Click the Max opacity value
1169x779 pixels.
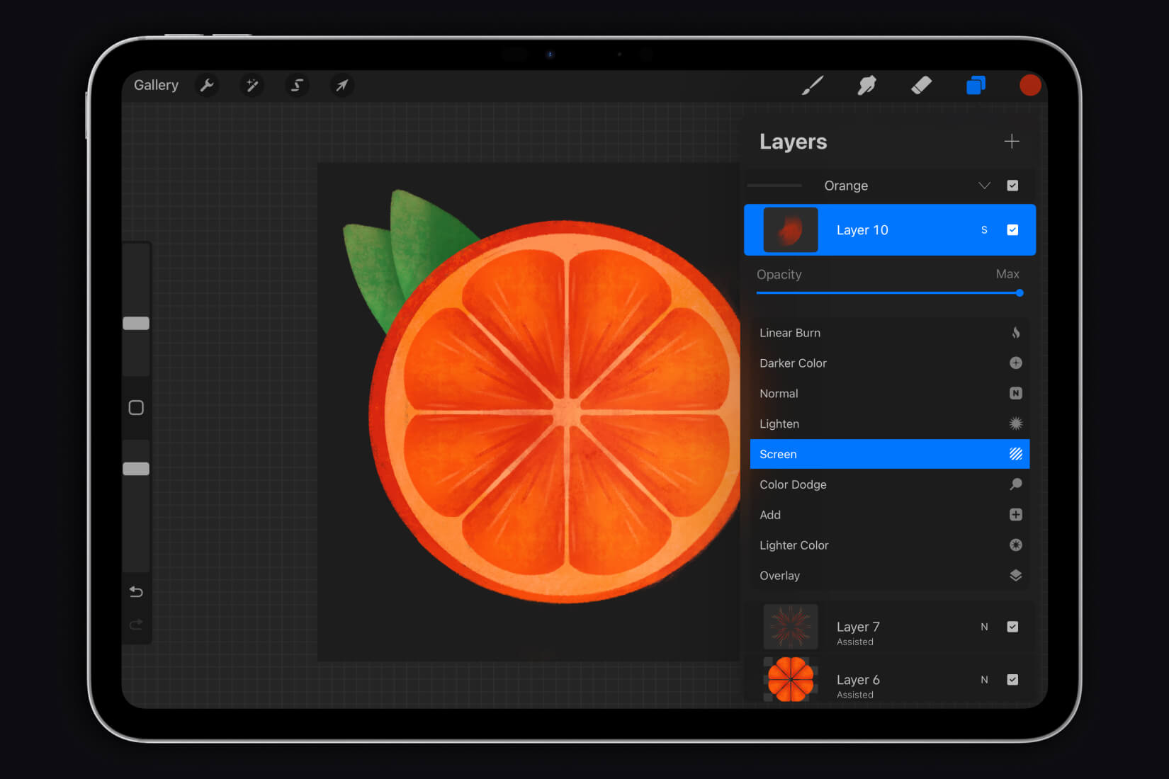click(1007, 274)
